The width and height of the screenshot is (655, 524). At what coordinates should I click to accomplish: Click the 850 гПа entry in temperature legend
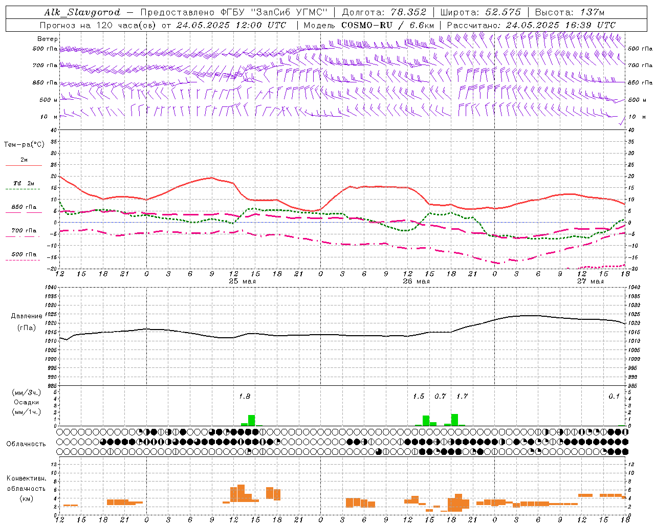click(x=24, y=207)
